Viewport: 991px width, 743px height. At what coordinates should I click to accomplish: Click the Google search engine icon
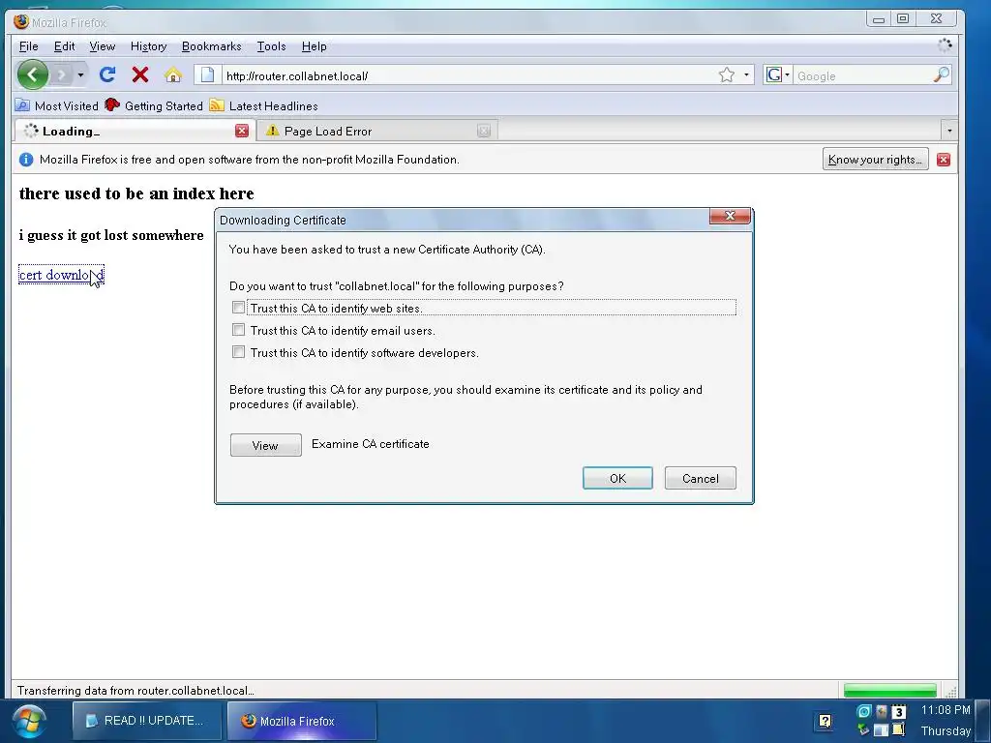click(773, 75)
